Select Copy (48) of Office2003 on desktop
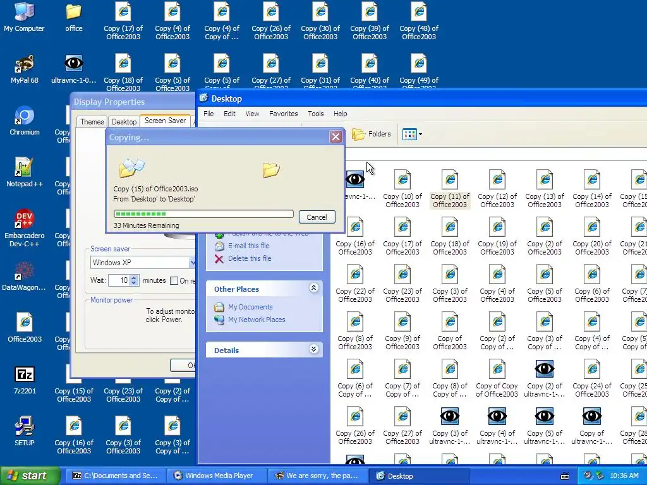Image resolution: width=647 pixels, height=485 pixels. pos(419,21)
